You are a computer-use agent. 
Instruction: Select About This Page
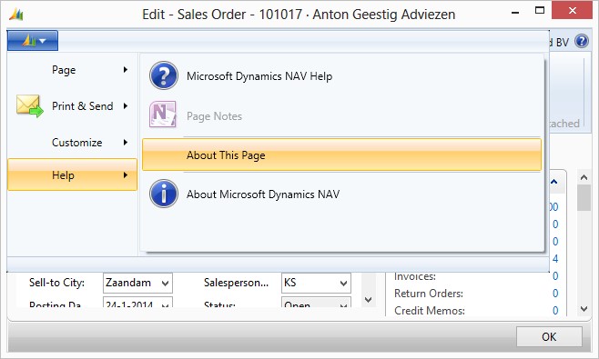click(341, 155)
